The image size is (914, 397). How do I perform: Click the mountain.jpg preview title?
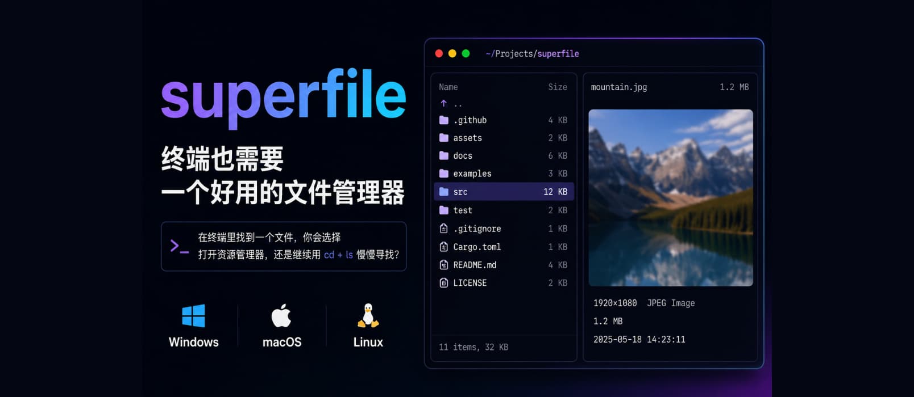coord(619,87)
